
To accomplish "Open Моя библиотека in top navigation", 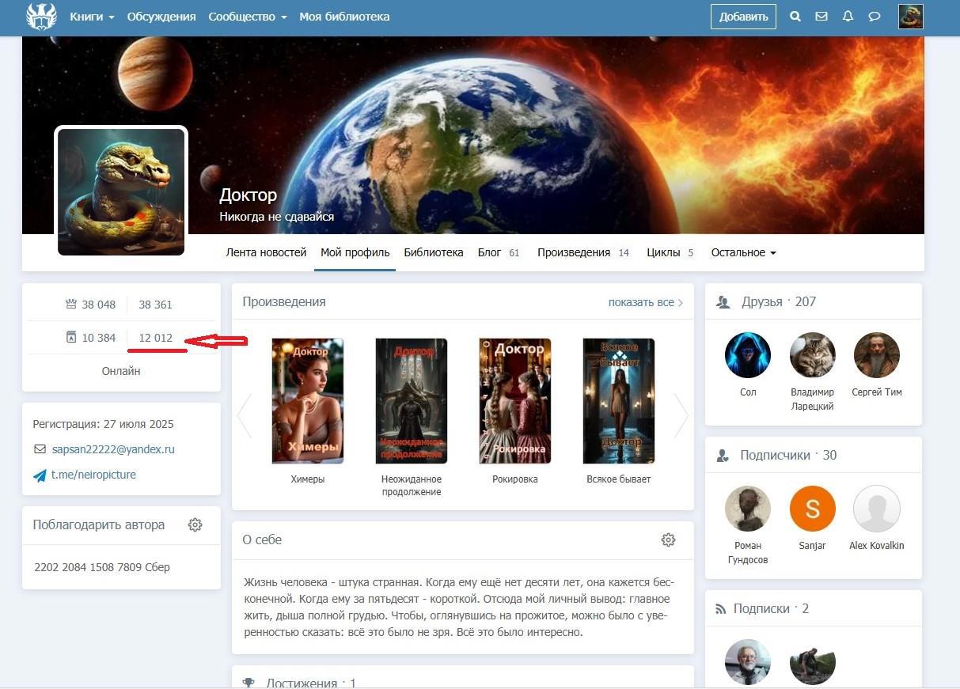I will click(344, 16).
